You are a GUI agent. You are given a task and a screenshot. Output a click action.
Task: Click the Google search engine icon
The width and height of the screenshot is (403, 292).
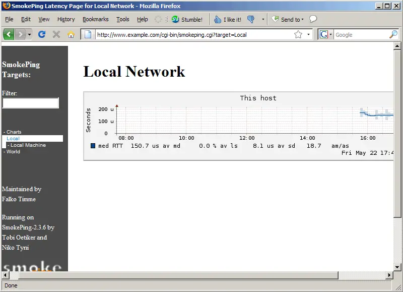[324, 34]
